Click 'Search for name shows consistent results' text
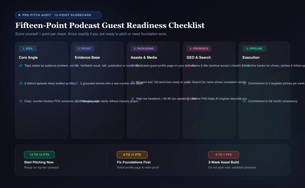This screenshot has height=188, width=305. (x=219, y=82)
